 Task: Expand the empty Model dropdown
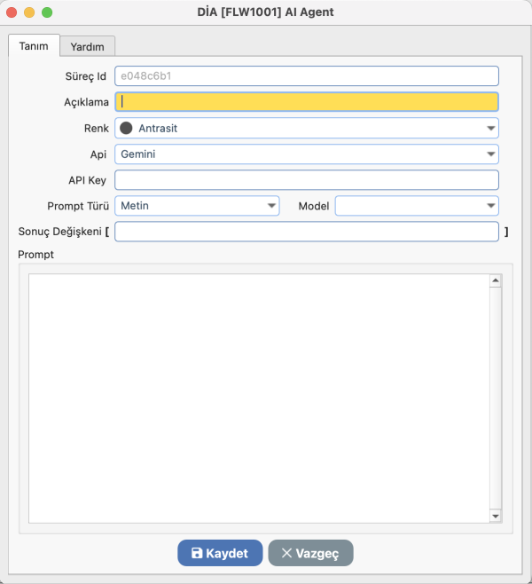(490, 206)
